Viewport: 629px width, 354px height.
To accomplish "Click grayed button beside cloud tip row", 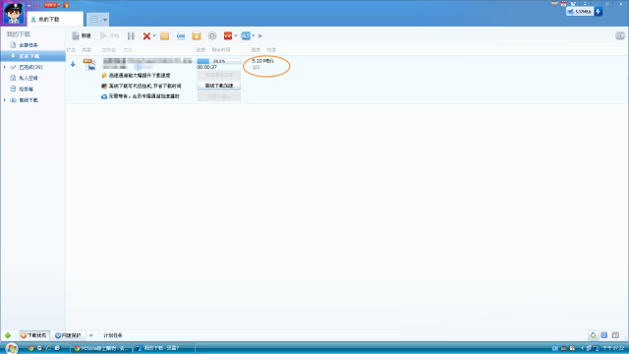I will pos(219,96).
